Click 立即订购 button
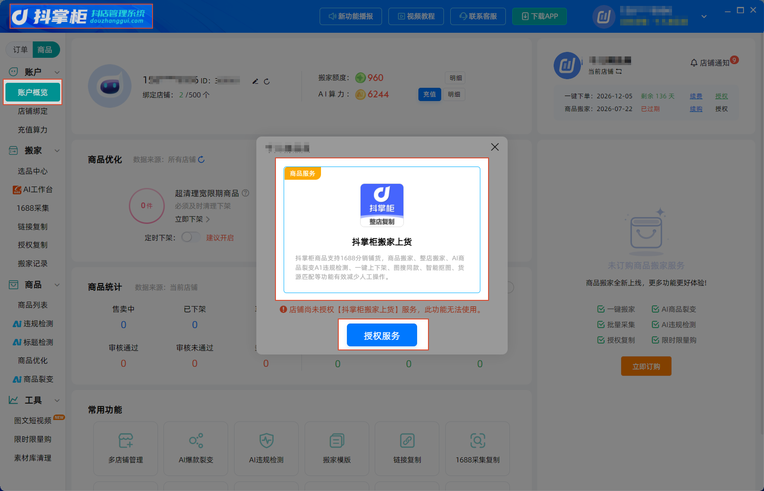 pyautogui.click(x=646, y=366)
